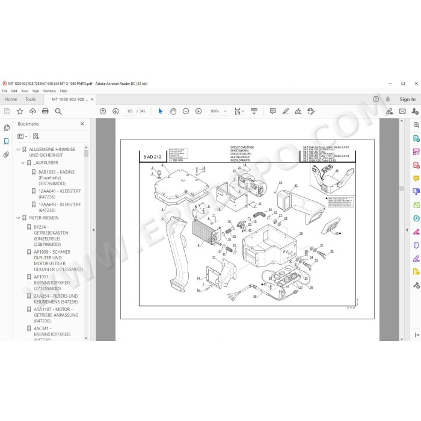The height and width of the screenshot is (421, 421).
Task: Open the Sign document tool
Action: click(x=298, y=111)
